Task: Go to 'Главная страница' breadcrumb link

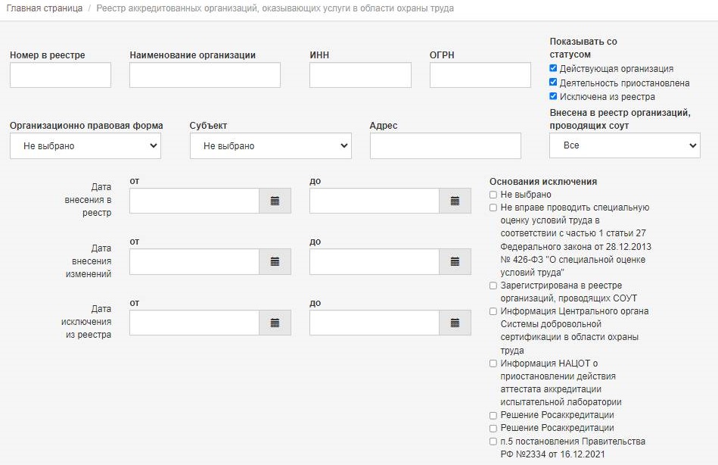Action: 45,8
